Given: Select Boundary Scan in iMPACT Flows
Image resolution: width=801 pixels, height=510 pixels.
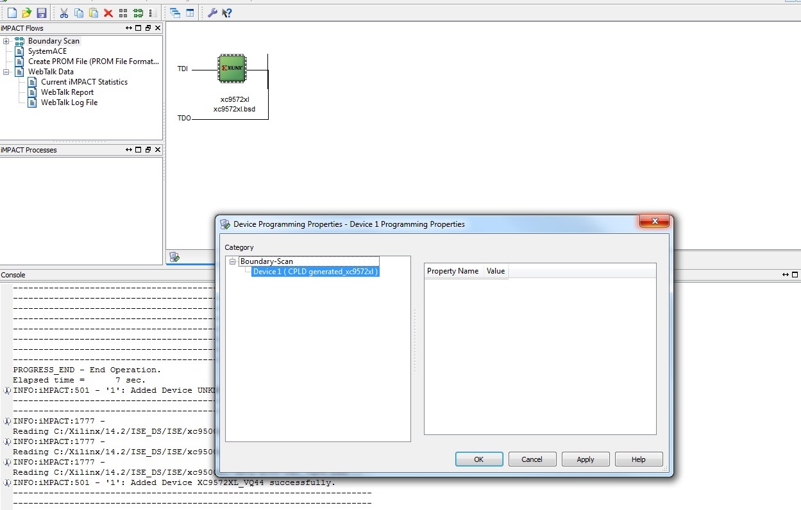Looking at the screenshot, I should (x=54, y=41).
